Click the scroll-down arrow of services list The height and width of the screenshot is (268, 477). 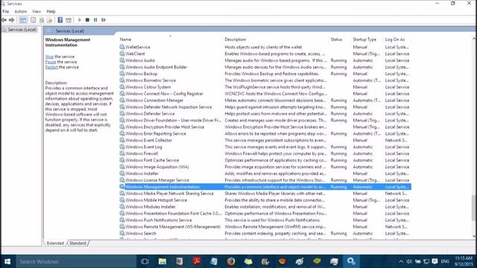(x=474, y=237)
